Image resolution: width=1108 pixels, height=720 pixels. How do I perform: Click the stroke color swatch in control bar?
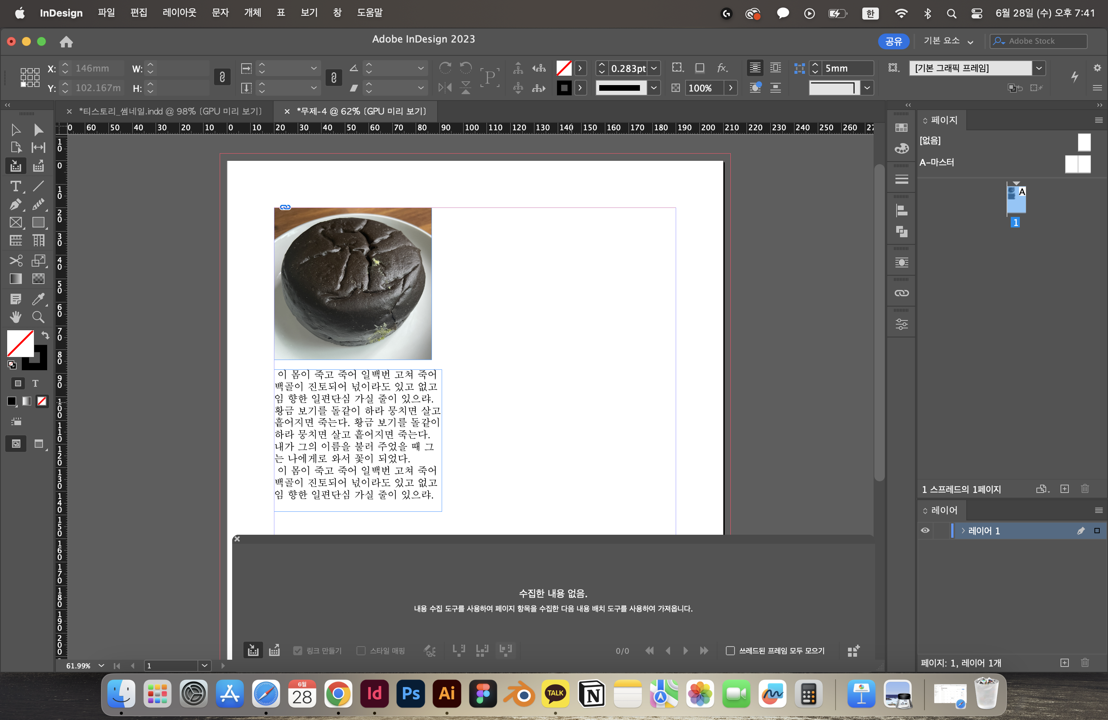click(x=564, y=88)
